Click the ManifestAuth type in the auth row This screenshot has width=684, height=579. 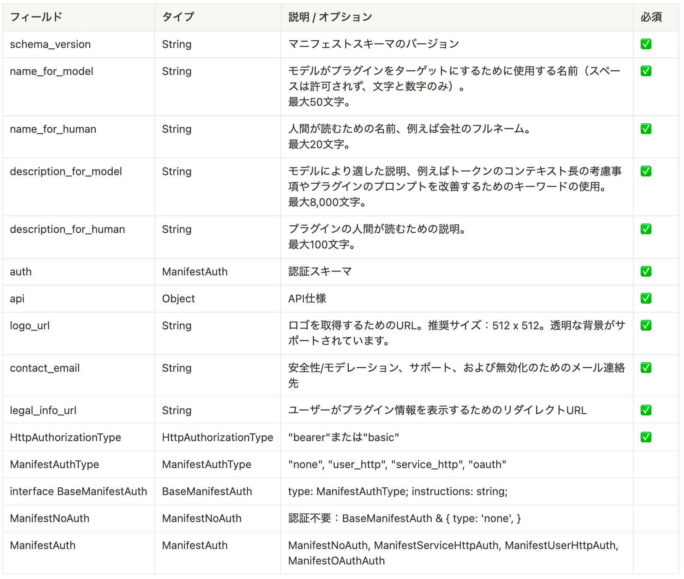195,272
